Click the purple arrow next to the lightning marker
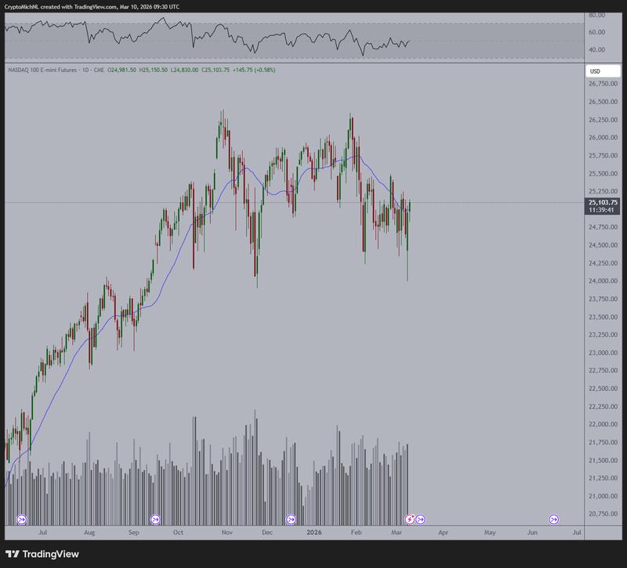 422,518
